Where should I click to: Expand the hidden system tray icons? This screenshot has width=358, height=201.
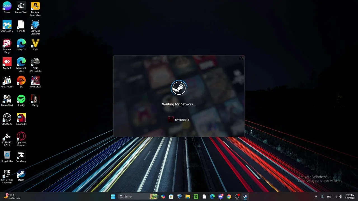(x=316, y=197)
